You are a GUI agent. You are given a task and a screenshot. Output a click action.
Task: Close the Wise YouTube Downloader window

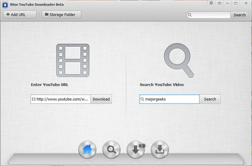pos(246,3)
